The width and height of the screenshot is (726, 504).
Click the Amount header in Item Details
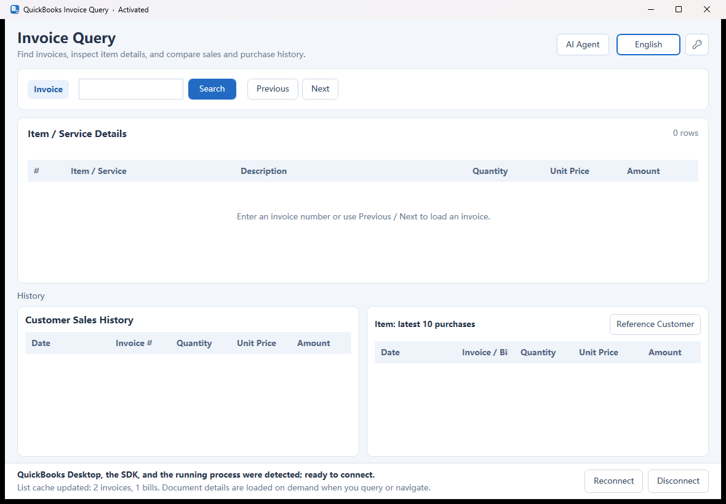[643, 171]
